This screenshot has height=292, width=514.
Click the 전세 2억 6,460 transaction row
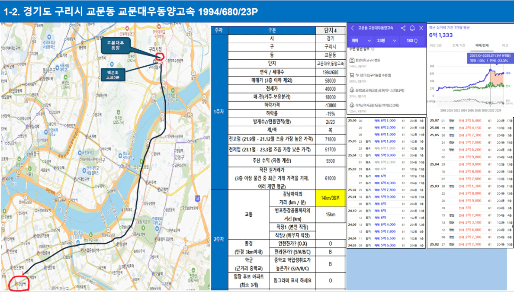(x=471, y=121)
